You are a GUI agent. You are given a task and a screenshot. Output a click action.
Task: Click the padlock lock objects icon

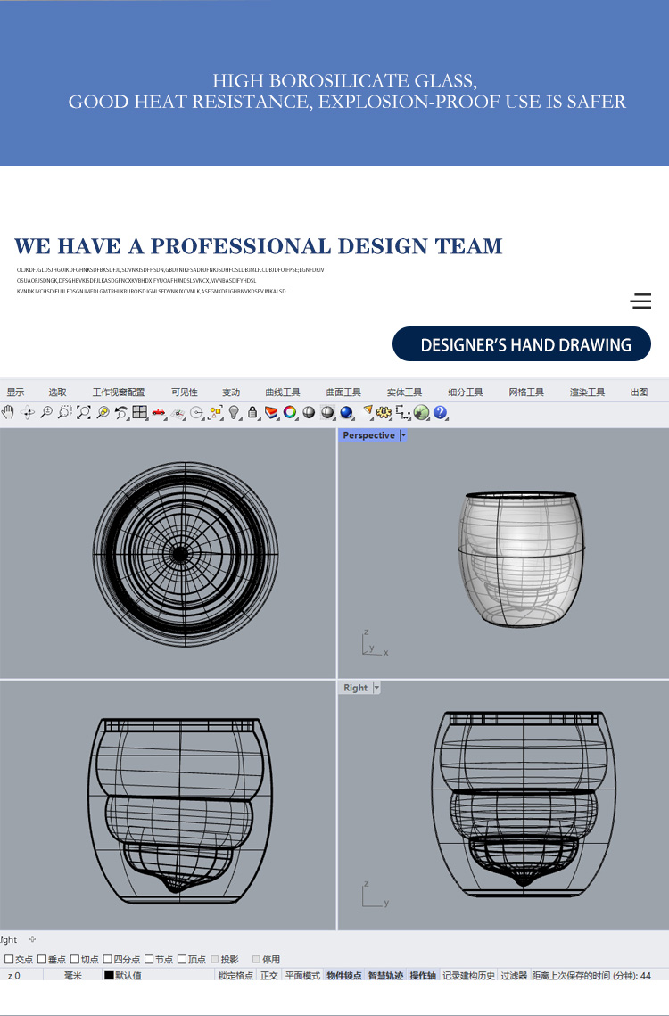252,412
